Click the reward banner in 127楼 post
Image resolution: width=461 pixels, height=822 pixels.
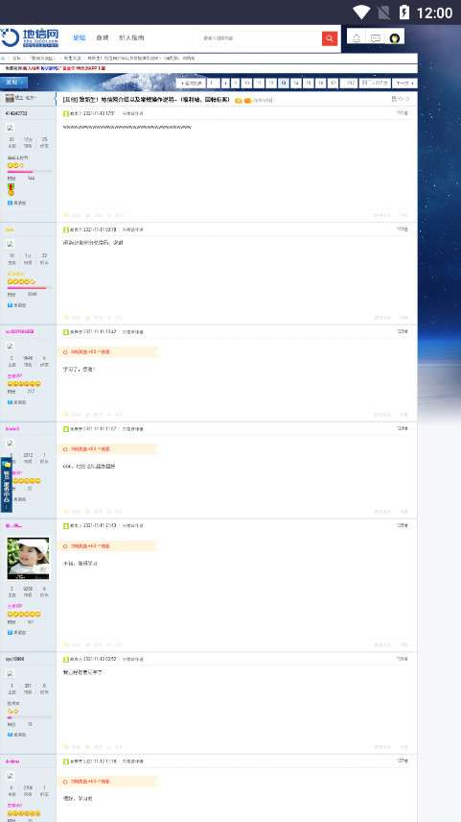[107, 781]
